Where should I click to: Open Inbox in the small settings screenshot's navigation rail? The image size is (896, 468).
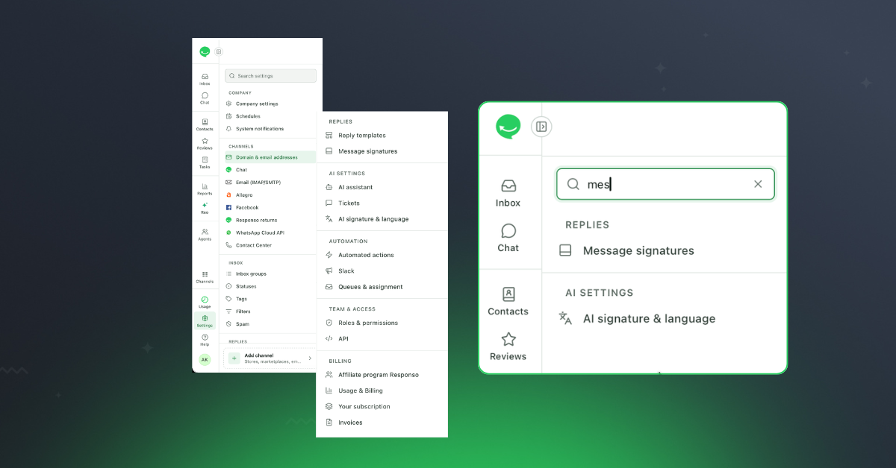205,79
